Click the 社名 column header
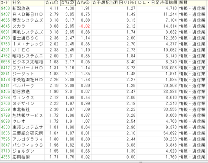 click(28, 3)
